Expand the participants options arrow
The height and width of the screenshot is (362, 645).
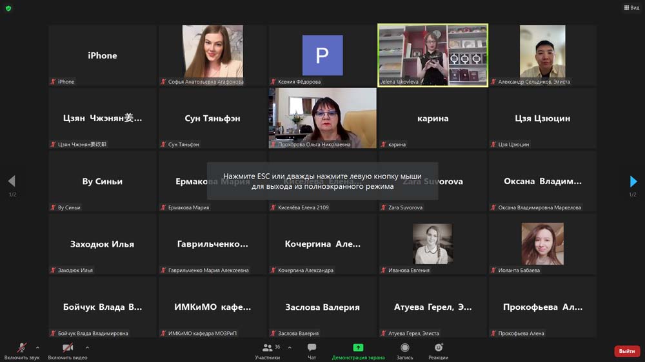coord(290,347)
